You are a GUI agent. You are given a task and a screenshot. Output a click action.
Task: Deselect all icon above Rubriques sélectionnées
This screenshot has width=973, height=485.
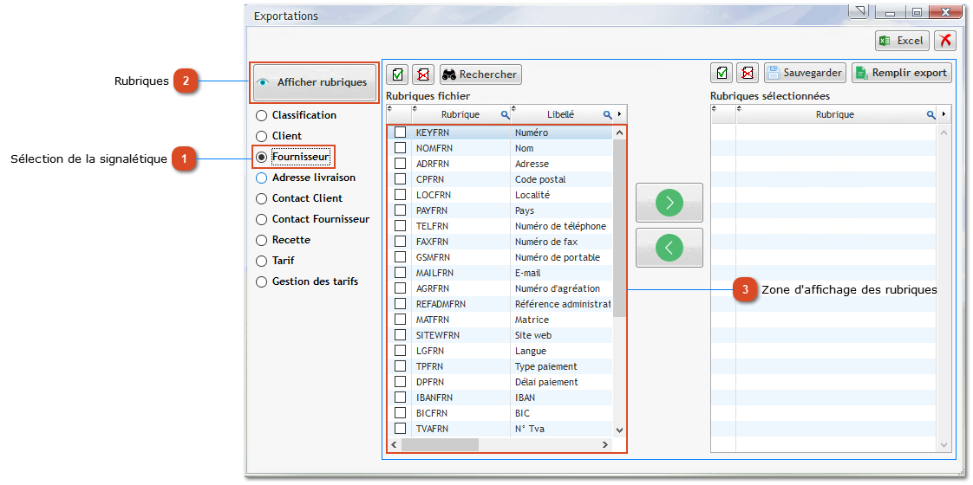(x=747, y=73)
